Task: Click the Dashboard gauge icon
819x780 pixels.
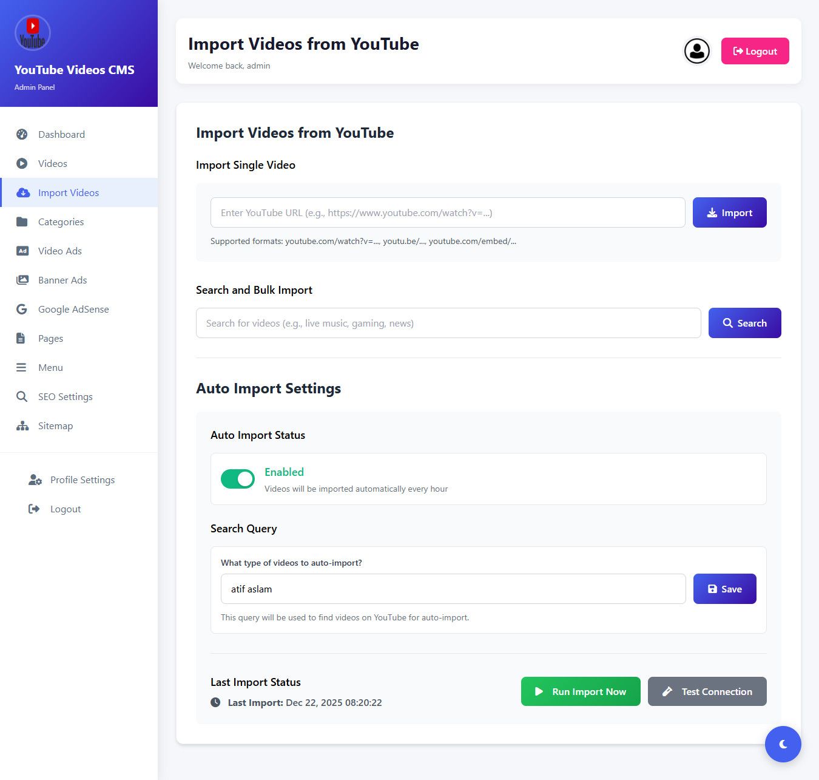Action: click(22, 134)
